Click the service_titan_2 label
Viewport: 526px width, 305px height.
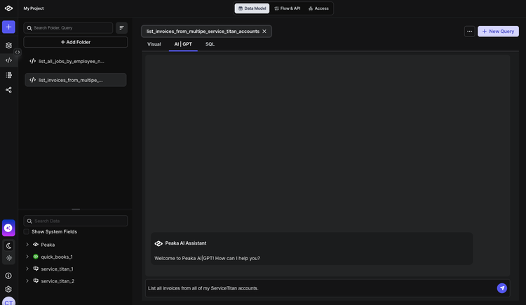pyautogui.click(x=58, y=281)
